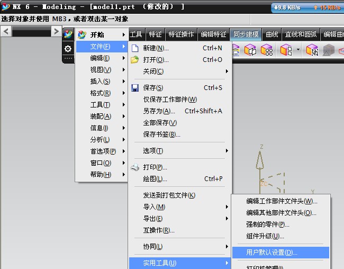Expand the 导出(E) submenu
The width and height of the screenshot is (344, 269).
[x=180, y=219]
